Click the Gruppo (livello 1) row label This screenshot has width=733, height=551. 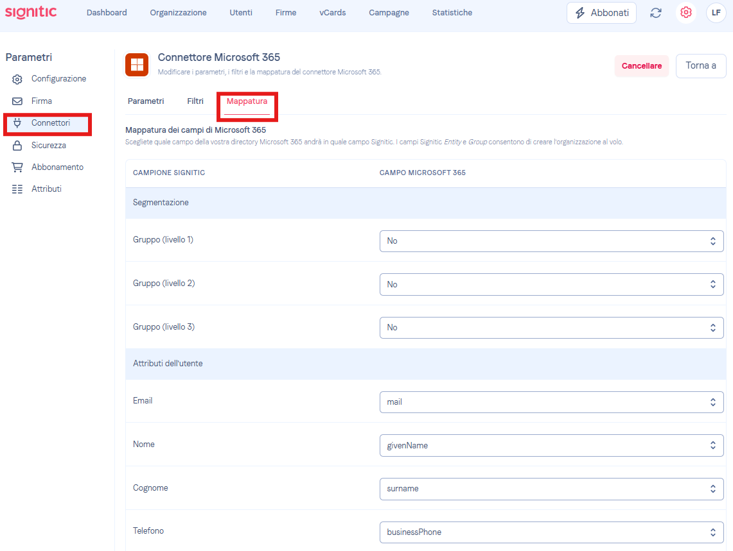click(x=163, y=240)
